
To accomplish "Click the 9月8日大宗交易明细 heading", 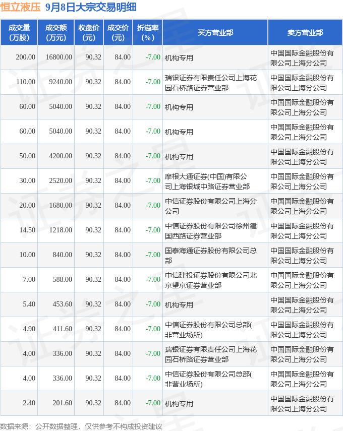I will [x=91, y=7].
